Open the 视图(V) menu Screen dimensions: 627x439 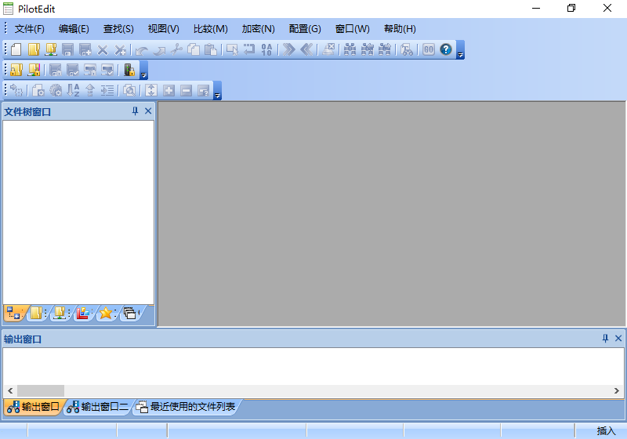pos(164,29)
